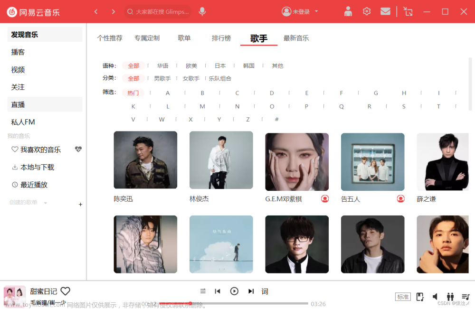This screenshot has width=475, height=309.
Task: Filter category by 女歌手
Action: coord(191,78)
